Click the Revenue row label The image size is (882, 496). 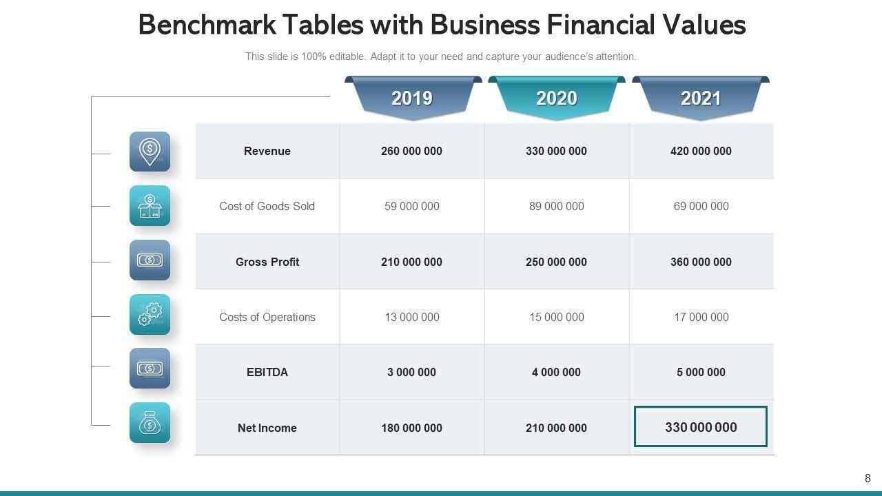267,151
